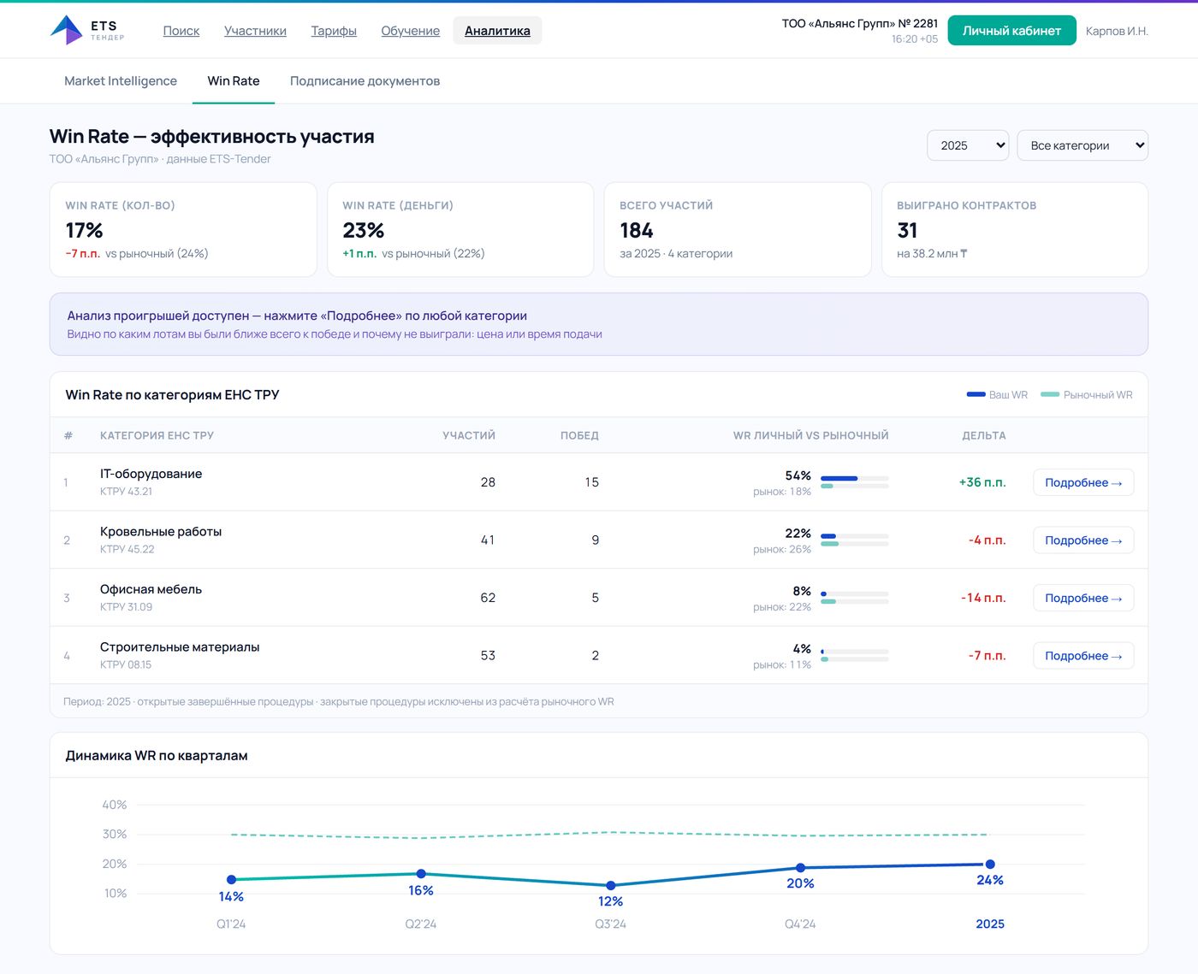This screenshot has width=1198, height=974.
Task: Click the Рыночный WR legend swatch
Action: [1050, 394]
